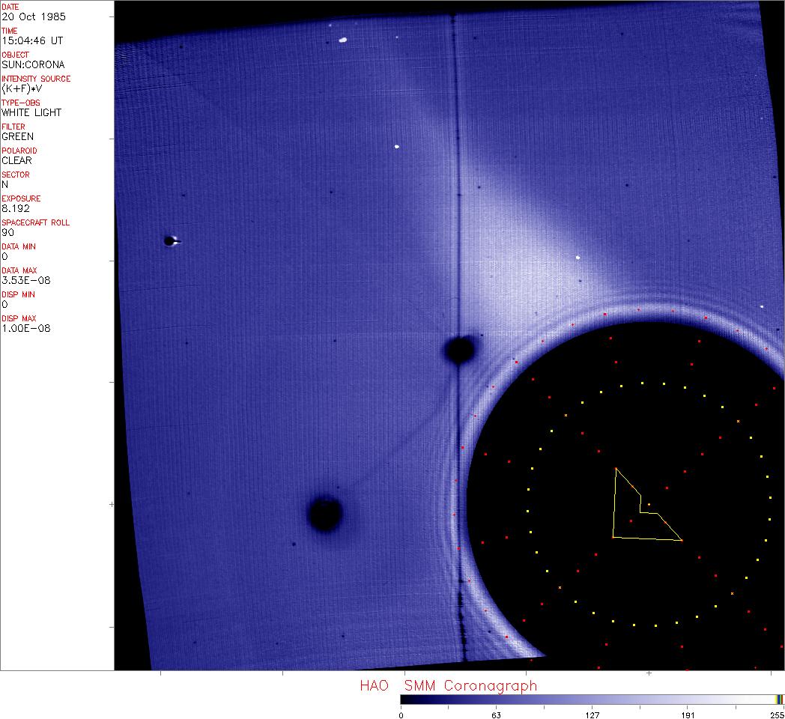
Task: Select the "WHITE LIGHT" observation type text
Action: tap(31, 112)
